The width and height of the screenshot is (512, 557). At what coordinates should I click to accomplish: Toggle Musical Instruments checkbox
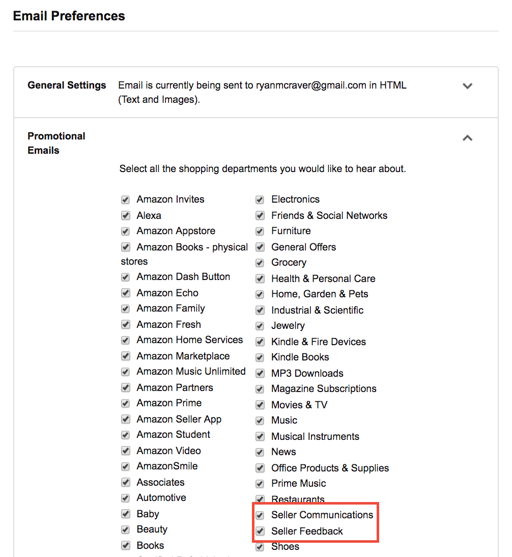(x=260, y=436)
